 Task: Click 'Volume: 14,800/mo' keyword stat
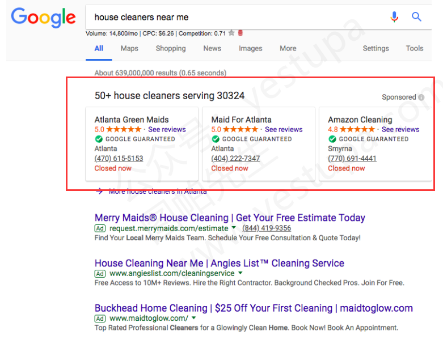point(112,33)
